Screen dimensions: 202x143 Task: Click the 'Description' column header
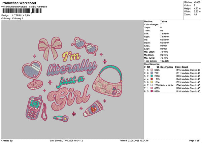point(166,67)
